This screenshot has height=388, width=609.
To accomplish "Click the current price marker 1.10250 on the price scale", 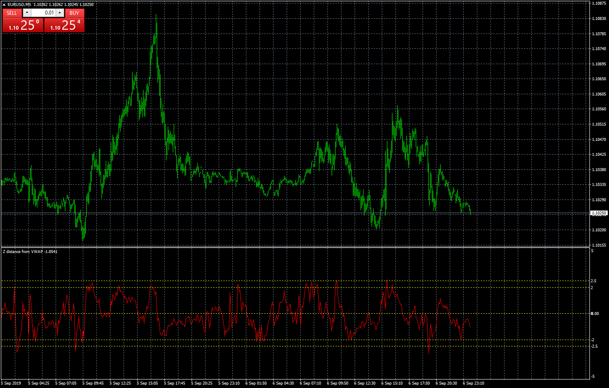I will click(x=599, y=213).
